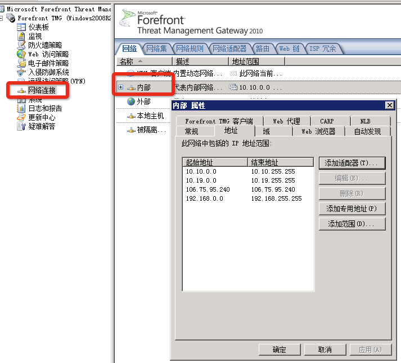Screen dimensions: 401x363
Task: Click the Microsoft Forefront root console icon
Action: click(x=2, y=9)
